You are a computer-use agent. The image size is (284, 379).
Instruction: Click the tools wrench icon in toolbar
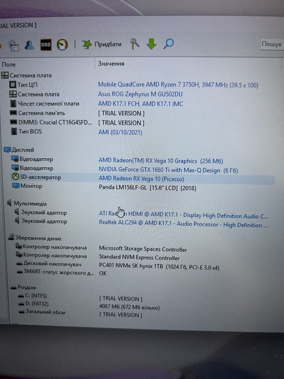[135, 44]
